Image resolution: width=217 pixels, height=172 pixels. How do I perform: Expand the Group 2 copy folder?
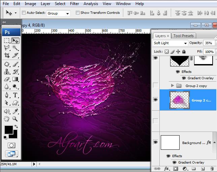coord(173,86)
